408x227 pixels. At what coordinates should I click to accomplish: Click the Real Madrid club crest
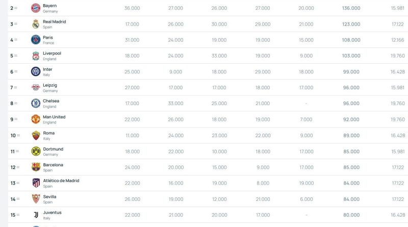point(35,24)
